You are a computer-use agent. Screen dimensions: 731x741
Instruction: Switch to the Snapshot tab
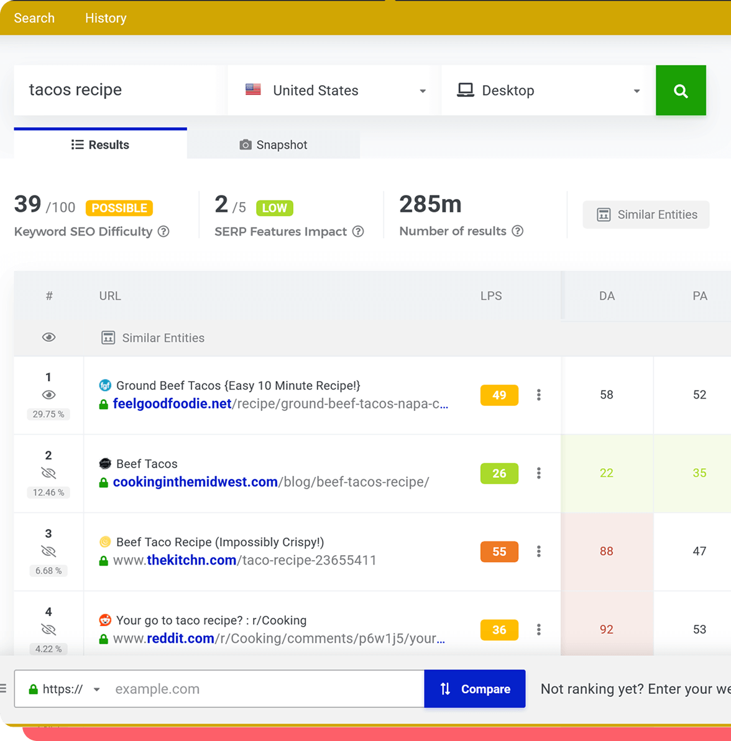(273, 145)
